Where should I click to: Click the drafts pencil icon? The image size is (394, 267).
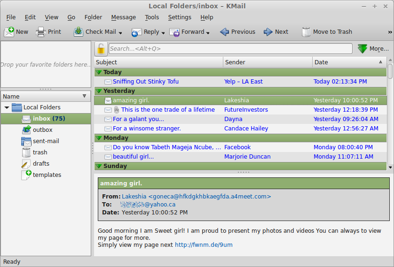pyautogui.click(x=26, y=164)
